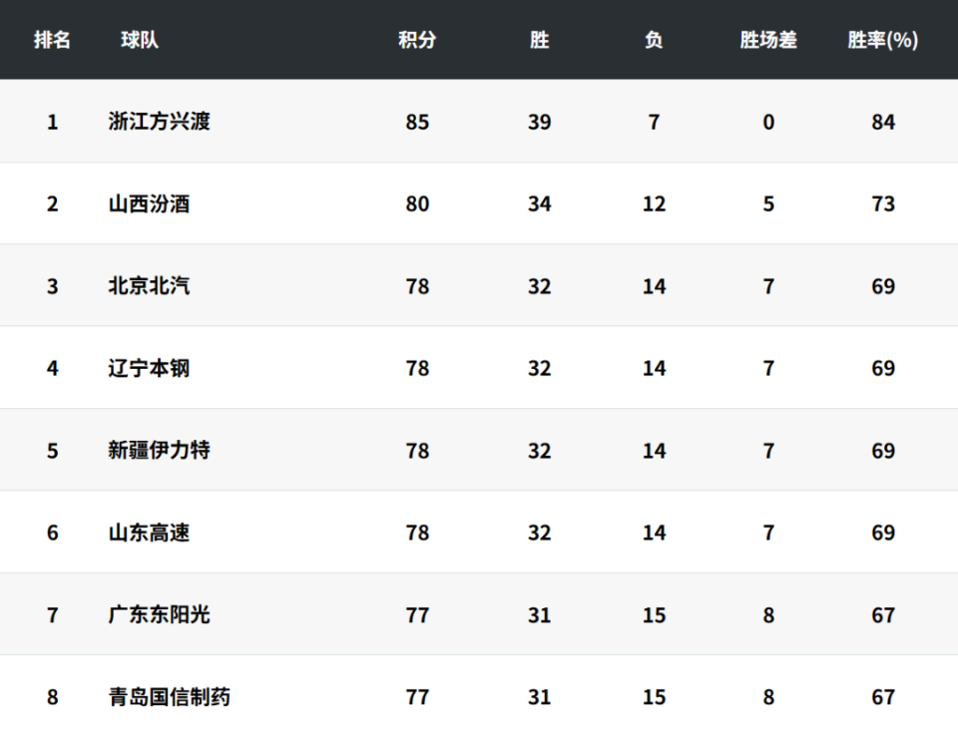Click the 84 win rate value

pyautogui.click(x=883, y=122)
